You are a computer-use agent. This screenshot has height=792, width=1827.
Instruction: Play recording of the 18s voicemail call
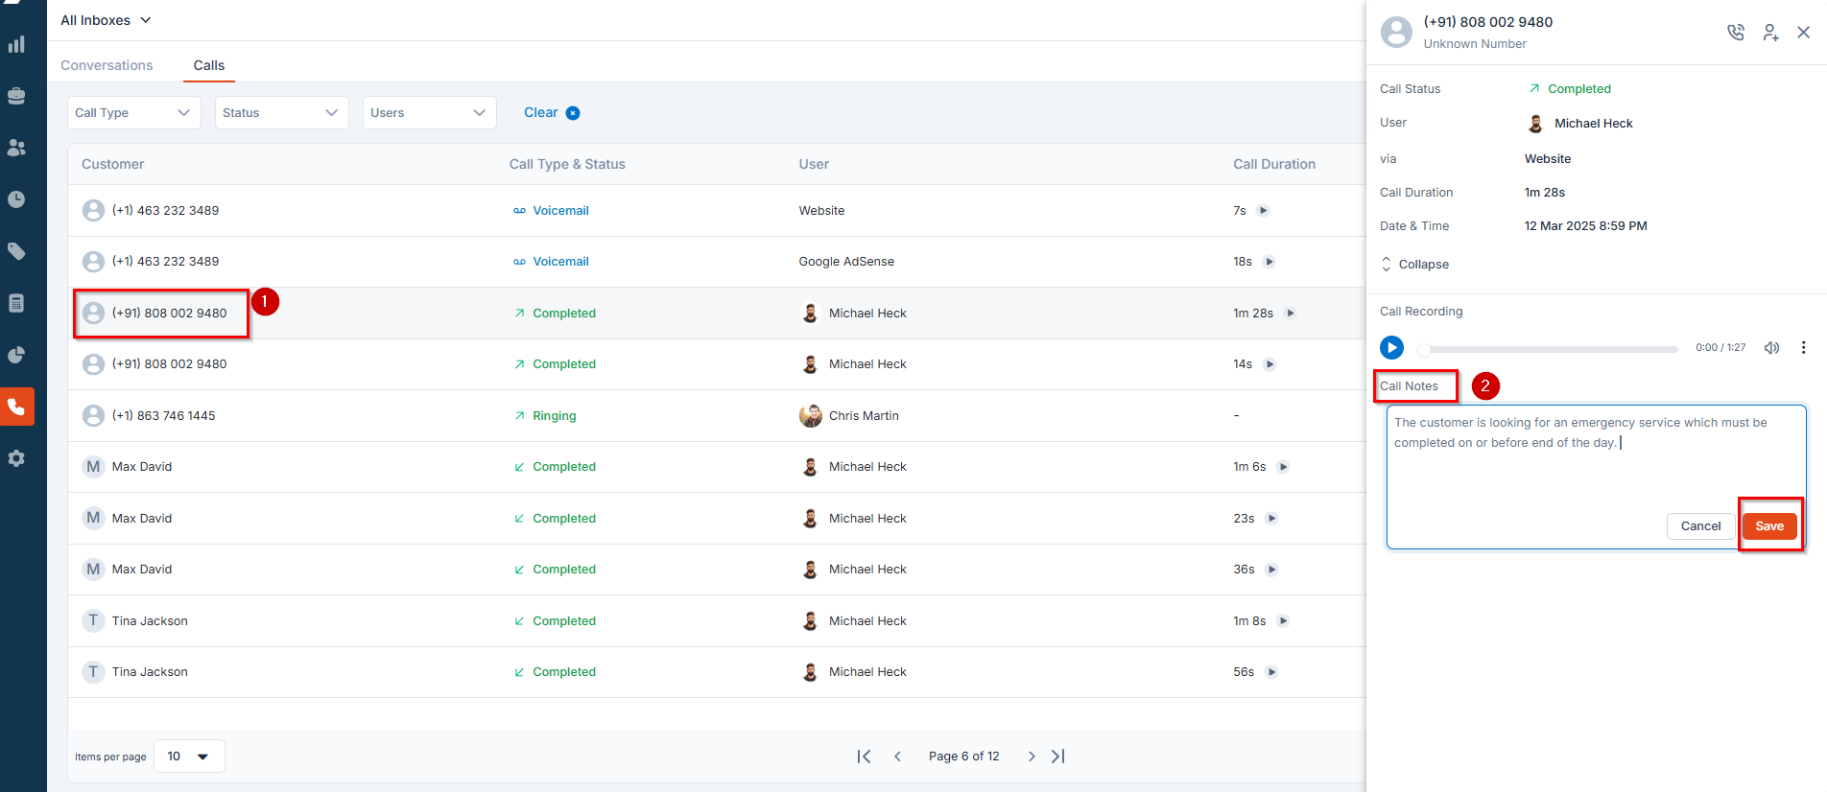click(x=1269, y=262)
